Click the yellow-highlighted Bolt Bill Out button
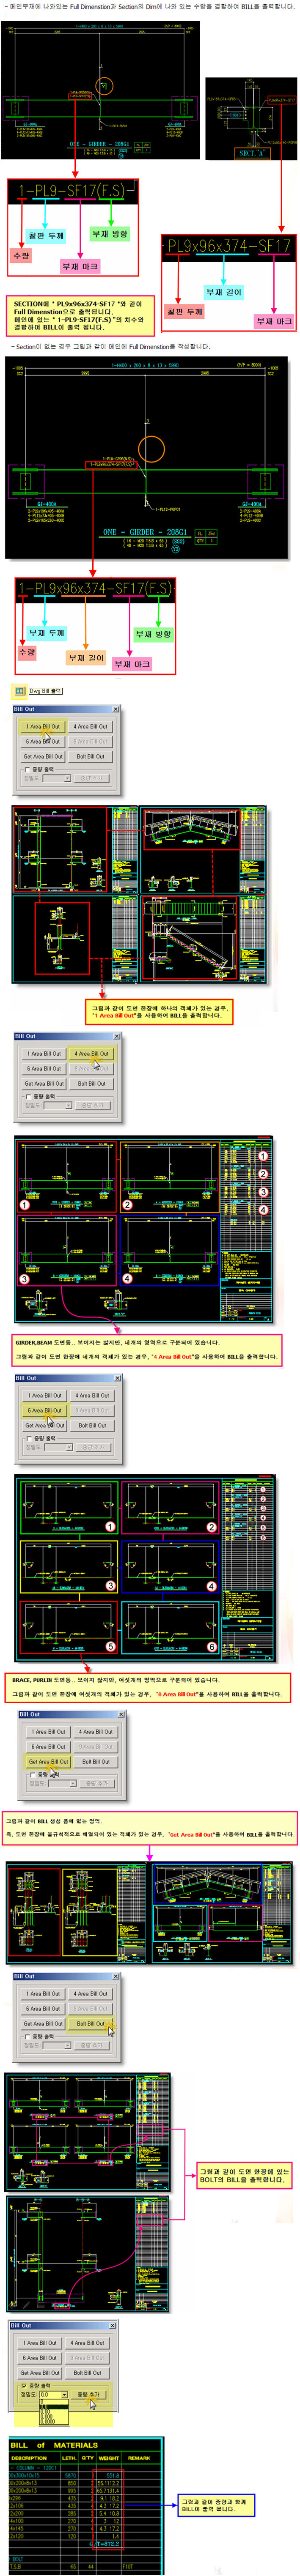 point(91,2024)
